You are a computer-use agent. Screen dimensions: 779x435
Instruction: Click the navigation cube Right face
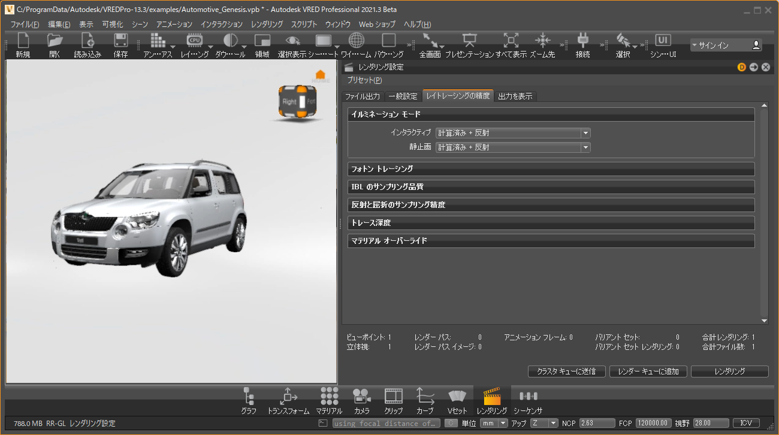tap(289, 102)
